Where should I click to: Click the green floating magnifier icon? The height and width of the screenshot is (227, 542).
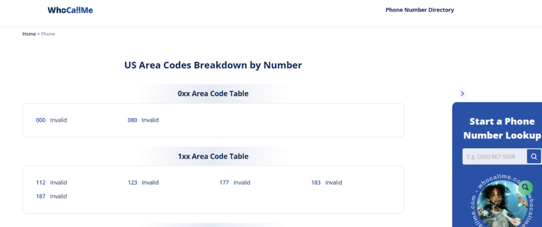pyautogui.click(x=526, y=188)
